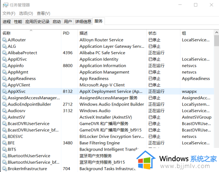Click the AssignedAccessManager service gear icon

(4, 98)
